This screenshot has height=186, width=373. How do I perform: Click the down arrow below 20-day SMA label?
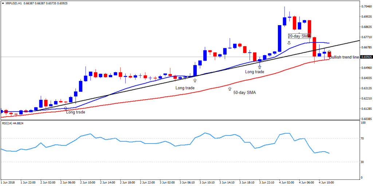pyautogui.click(x=289, y=43)
